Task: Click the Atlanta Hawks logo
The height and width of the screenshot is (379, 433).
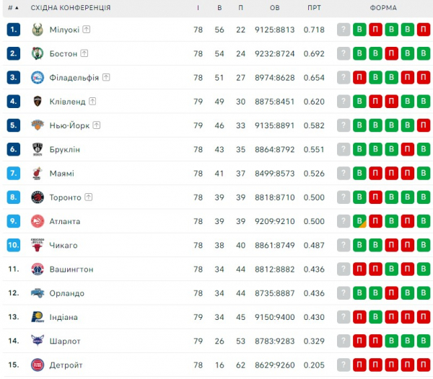Action: [38, 221]
